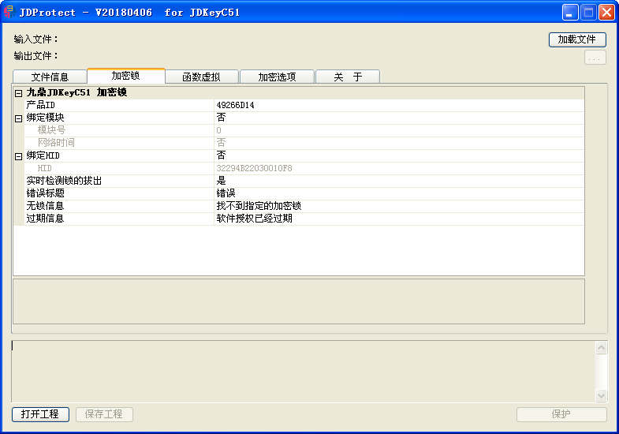The height and width of the screenshot is (434, 619).
Task: Collapse the 绑定HID property group
Action: pos(18,156)
